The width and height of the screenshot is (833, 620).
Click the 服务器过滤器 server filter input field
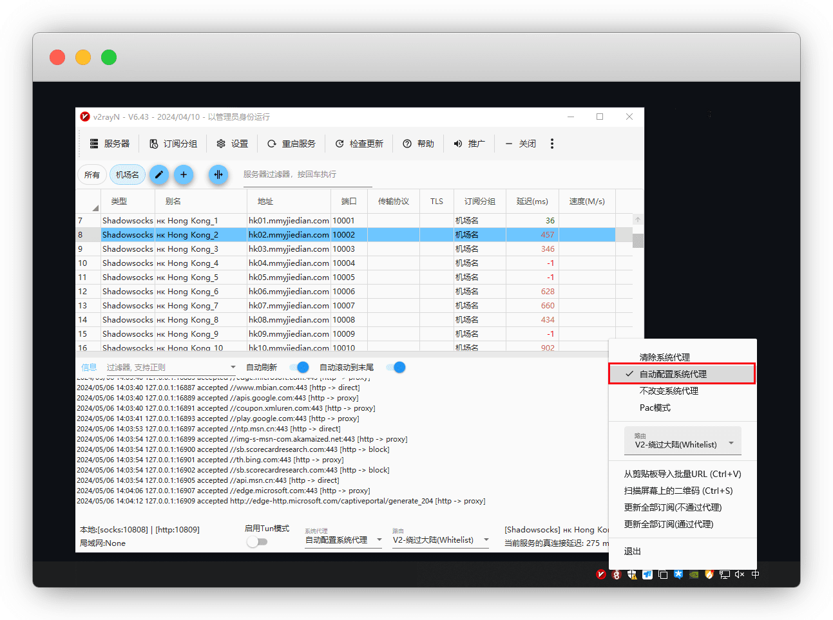click(x=307, y=174)
